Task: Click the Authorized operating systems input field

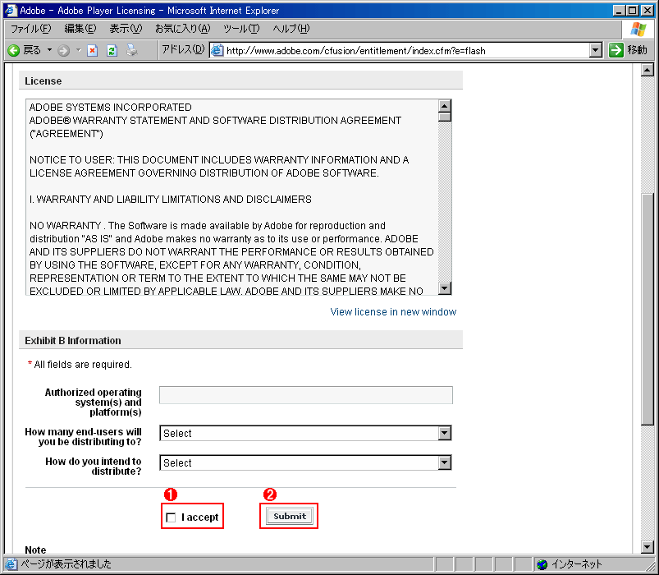Action: [x=305, y=395]
